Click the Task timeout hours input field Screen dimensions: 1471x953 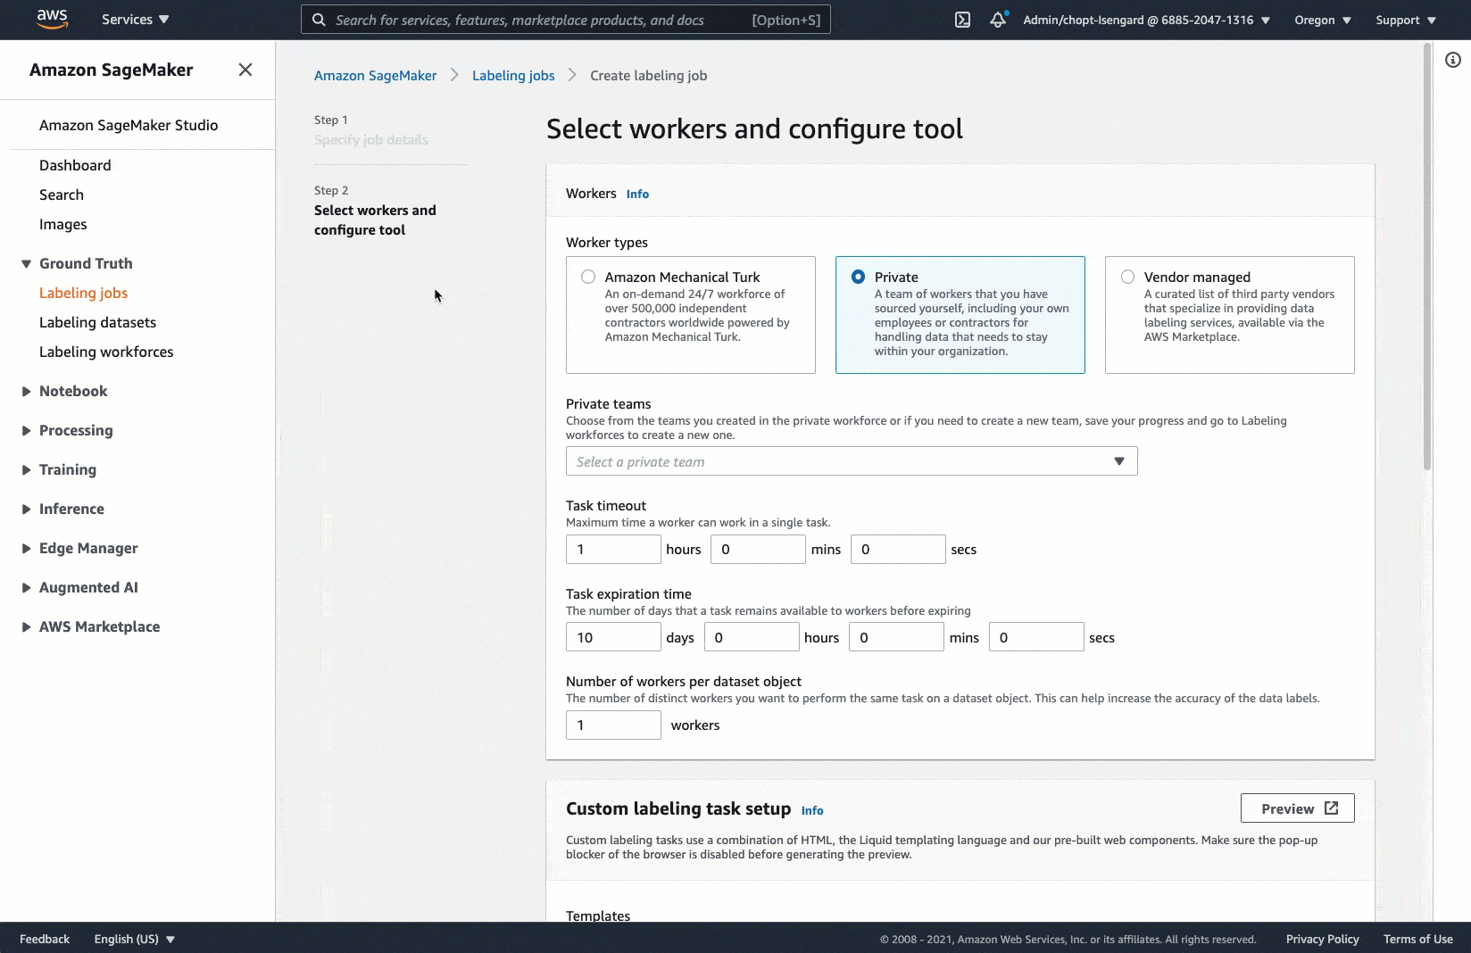click(x=613, y=550)
